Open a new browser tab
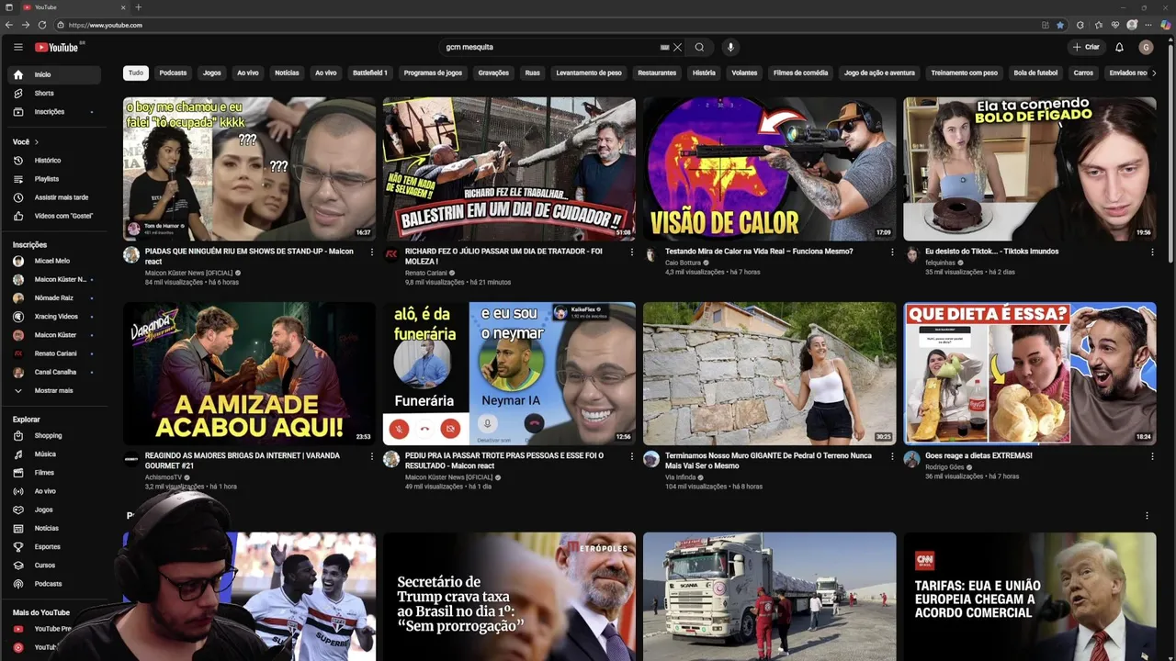The width and height of the screenshot is (1176, 661). click(x=139, y=7)
